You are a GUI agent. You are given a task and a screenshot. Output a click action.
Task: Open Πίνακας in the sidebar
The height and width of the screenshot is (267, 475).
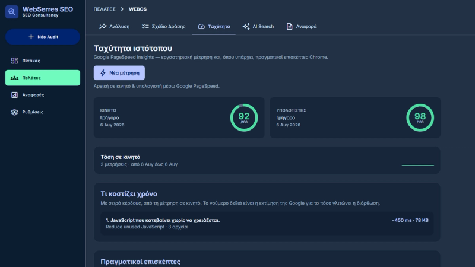coord(43,61)
